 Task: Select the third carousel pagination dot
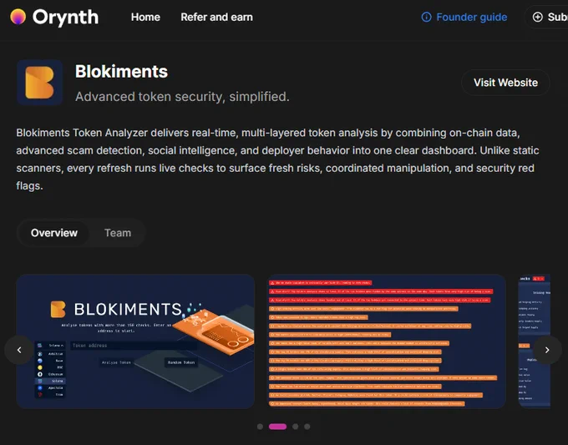click(x=295, y=427)
